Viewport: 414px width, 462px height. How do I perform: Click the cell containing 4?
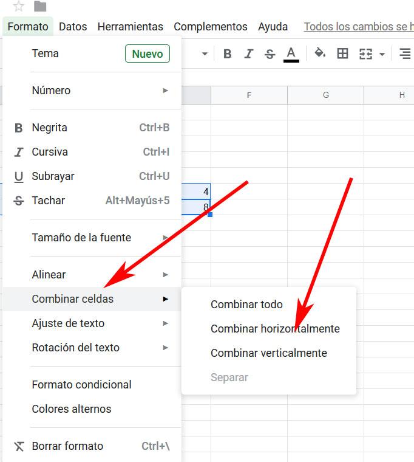[195, 191]
